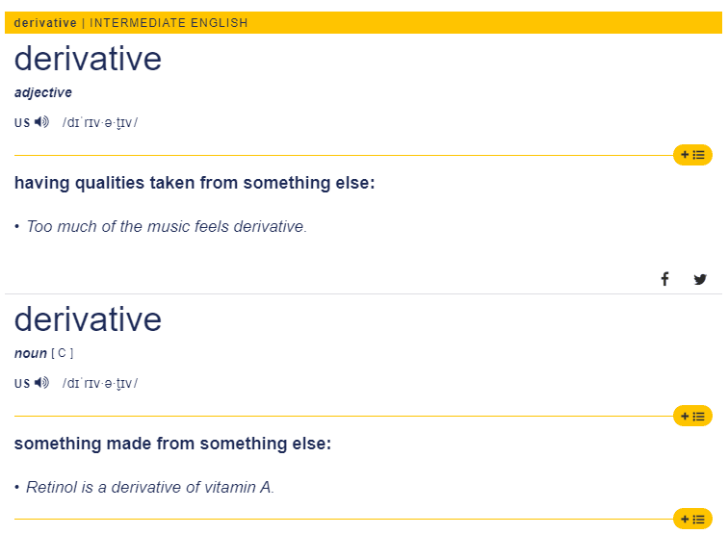
Task: Click definition 'something made from something else'
Action: 172,444
